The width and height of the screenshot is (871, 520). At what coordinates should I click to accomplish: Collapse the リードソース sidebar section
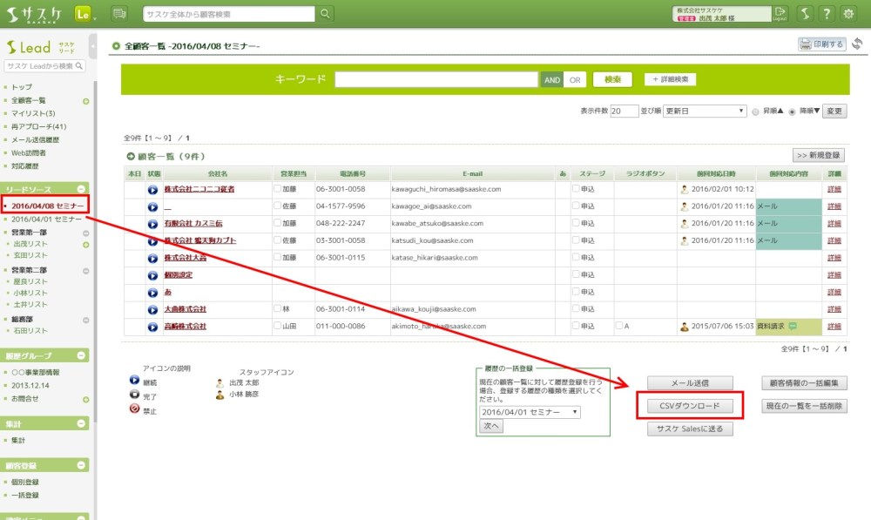click(x=82, y=189)
